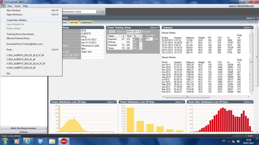259x145 pixels.
Task: Open Dropbox from the taskbar
Action: click(40, 141)
